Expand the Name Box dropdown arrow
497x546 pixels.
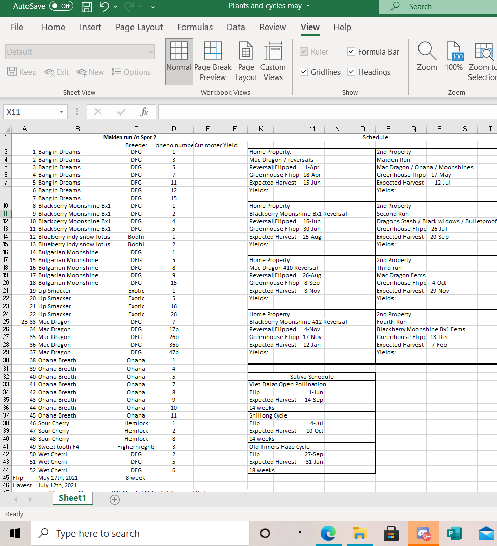(61, 112)
